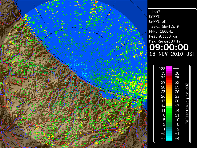Select the 'Task: SEAICE_A' text line
This screenshot has width=197, height=148.
[x=164, y=27]
